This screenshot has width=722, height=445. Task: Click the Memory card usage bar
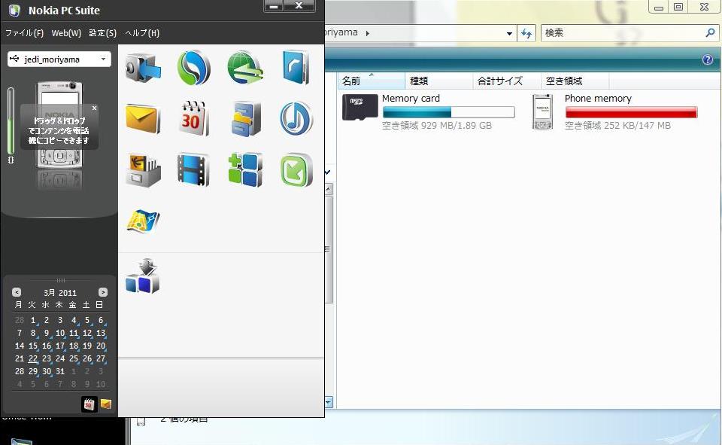coord(448,112)
